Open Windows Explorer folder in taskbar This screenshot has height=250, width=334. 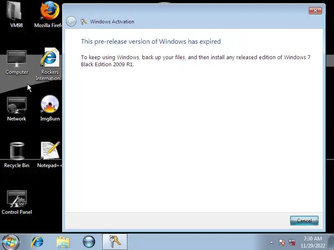tap(63, 242)
